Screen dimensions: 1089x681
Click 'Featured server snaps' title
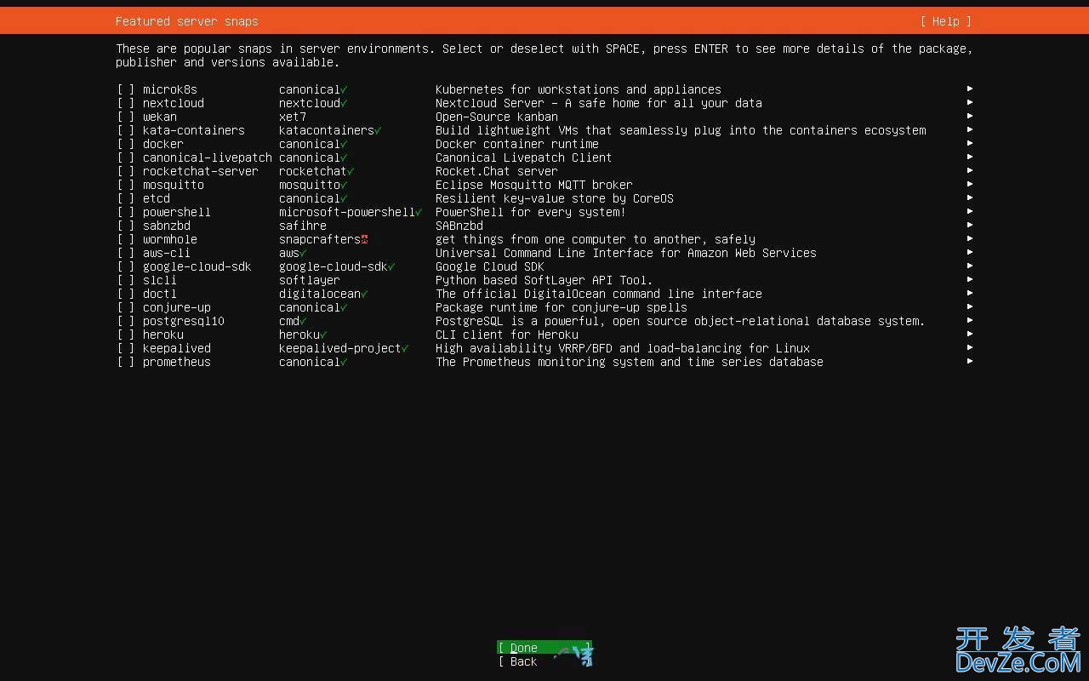[x=187, y=21]
